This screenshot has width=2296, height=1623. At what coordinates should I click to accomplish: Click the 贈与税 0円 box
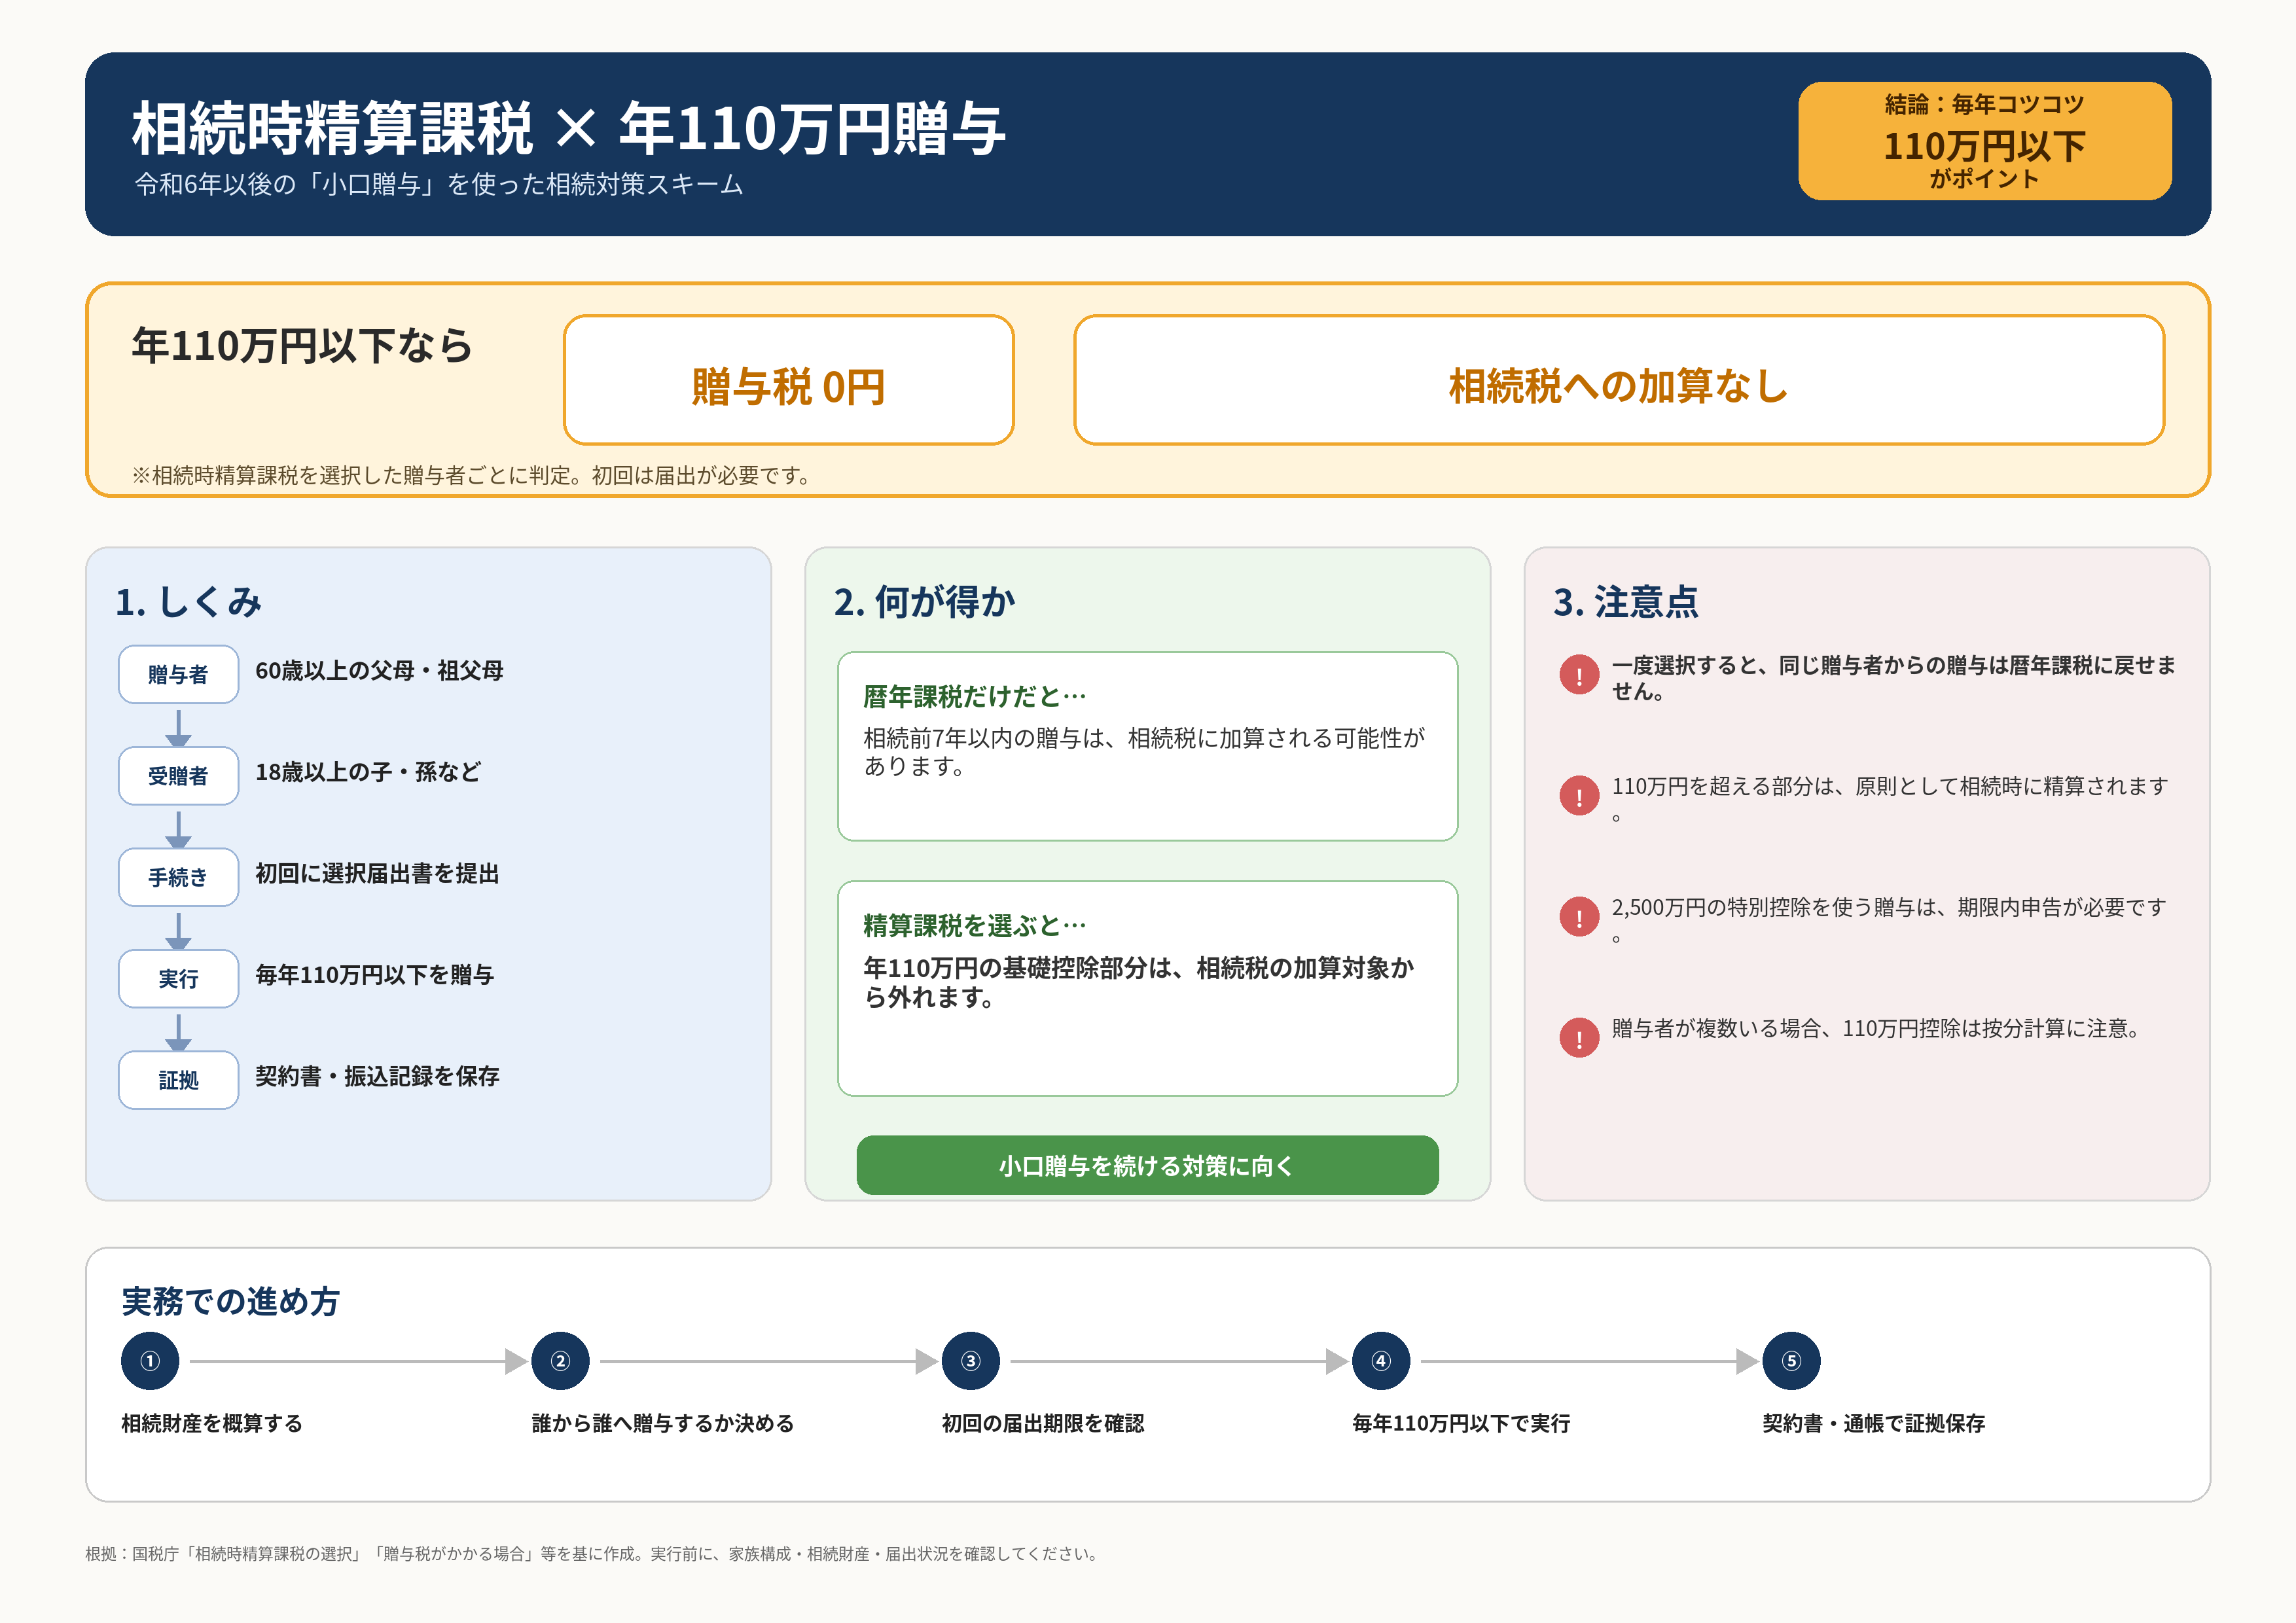tap(789, 380)
